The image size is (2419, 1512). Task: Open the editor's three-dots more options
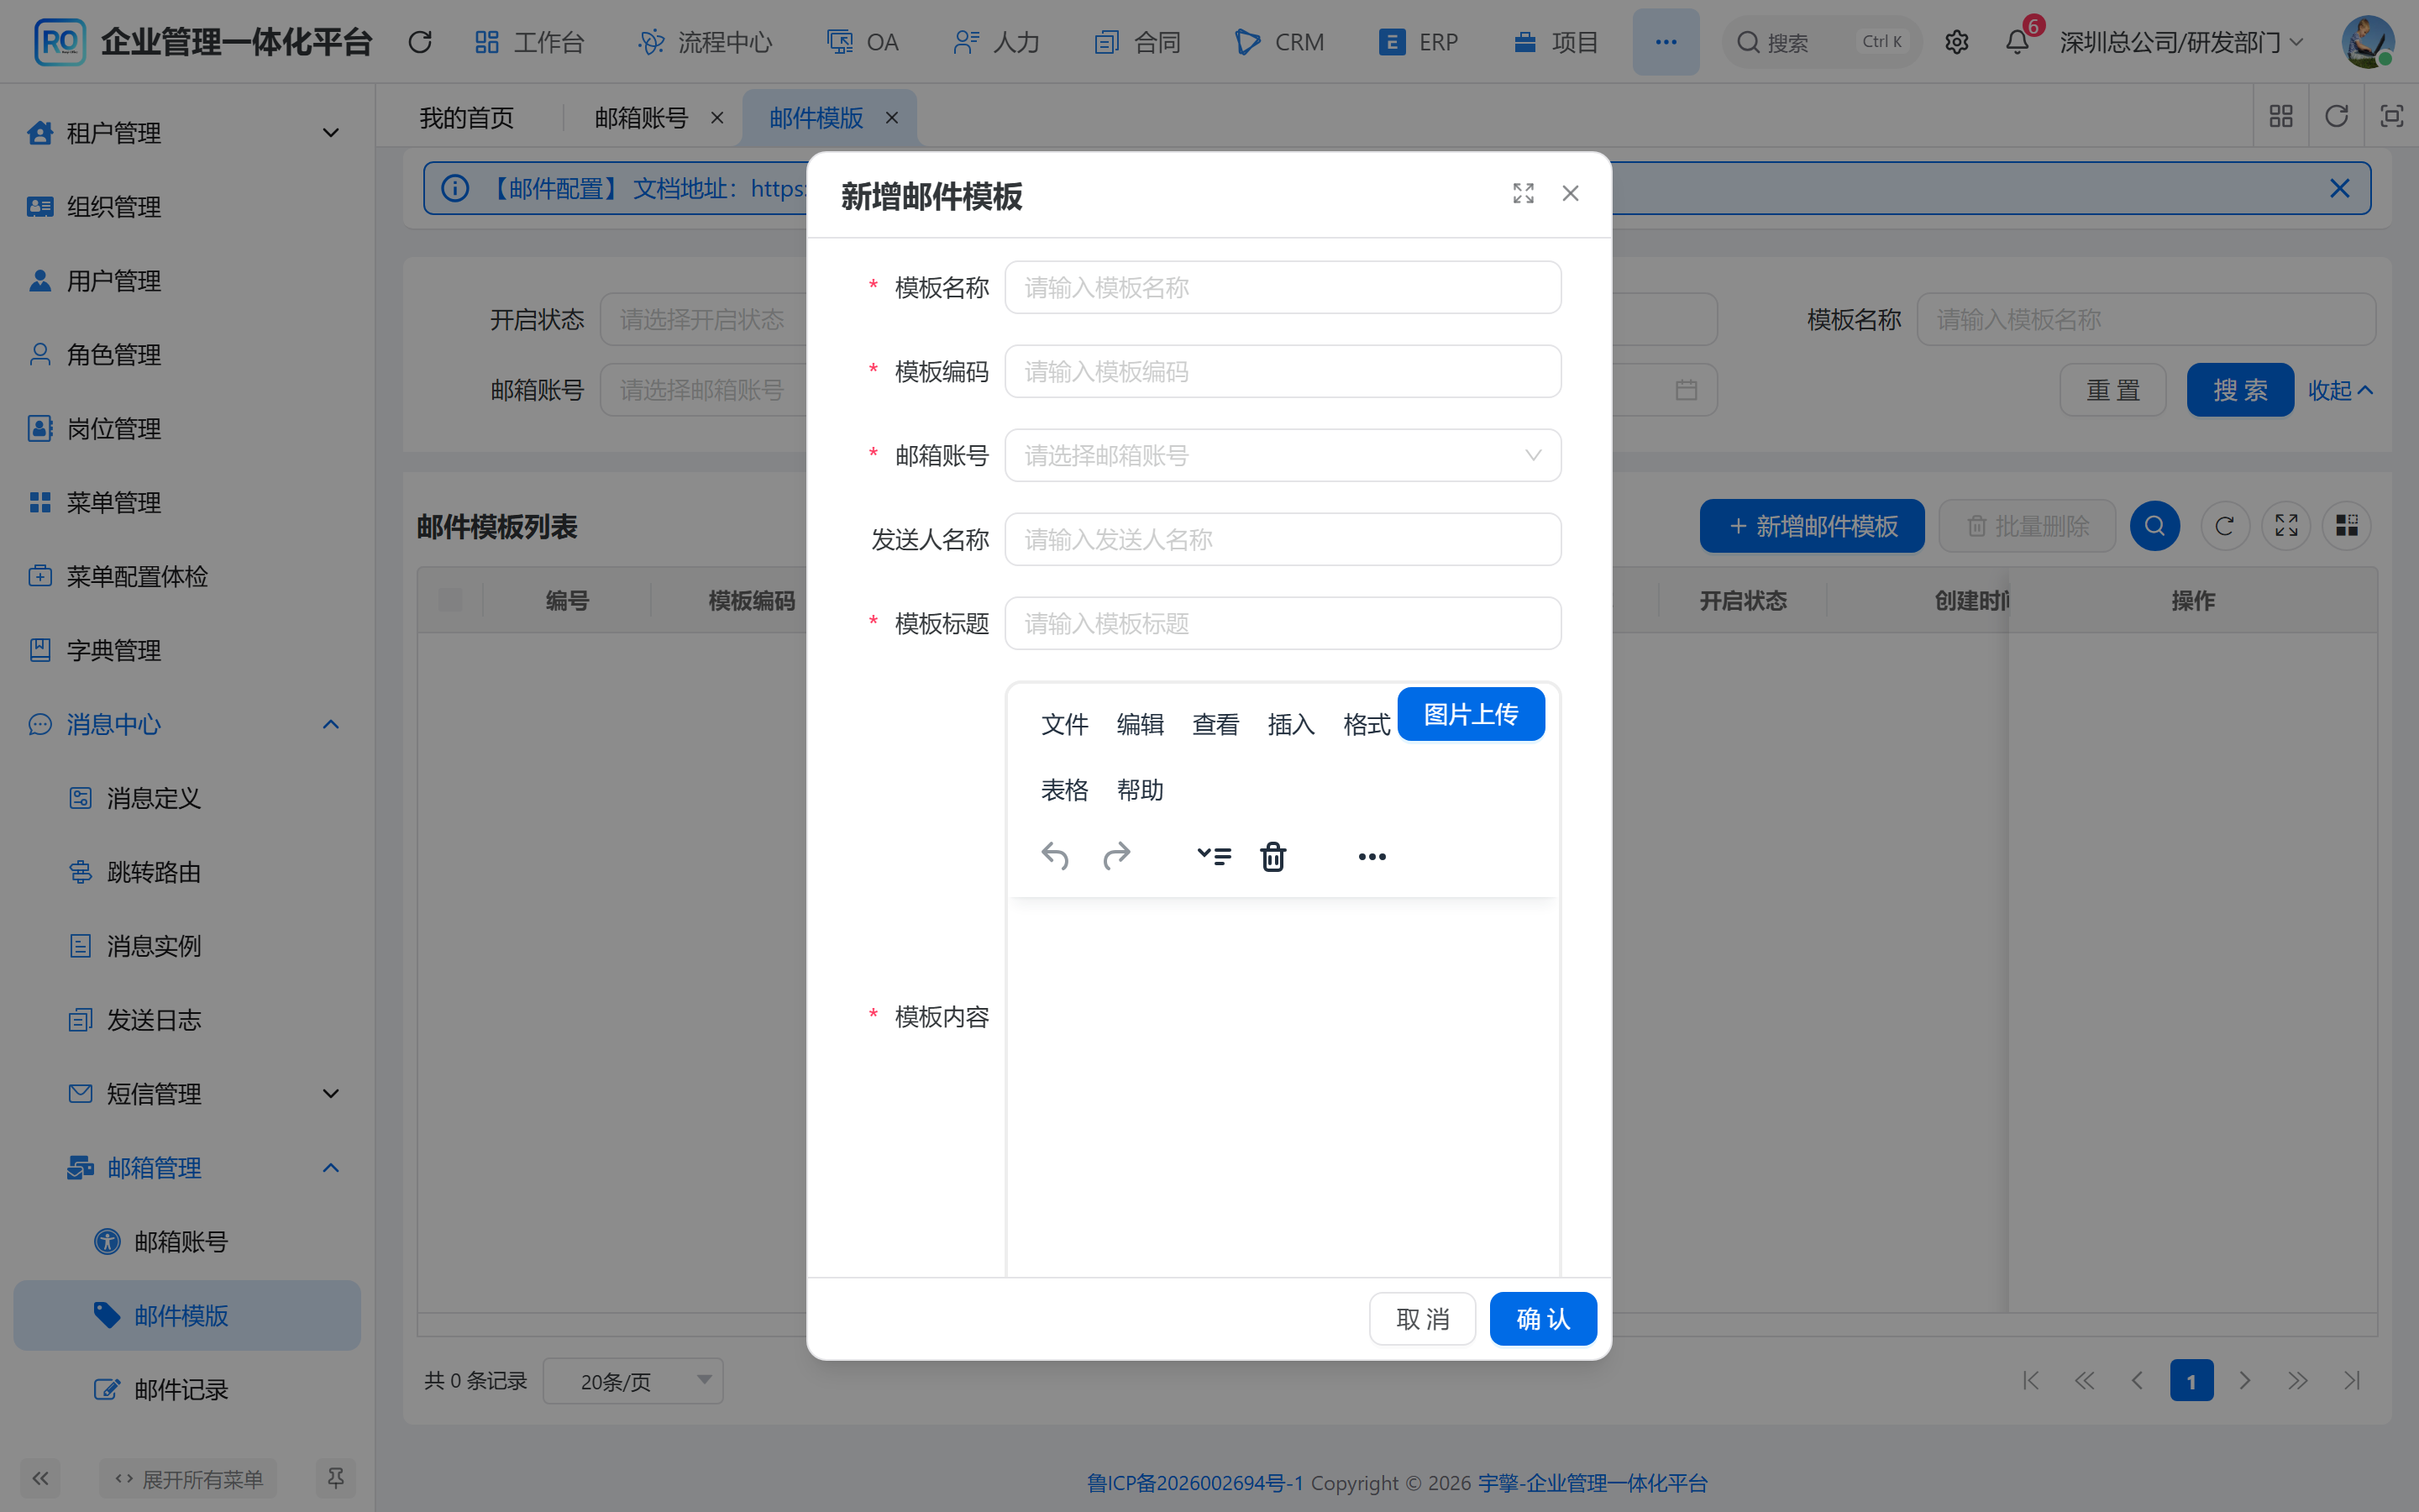(x=1372, y=856)
